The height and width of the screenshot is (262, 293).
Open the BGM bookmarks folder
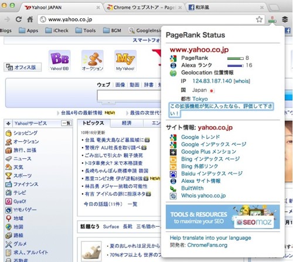pyautogui.click(x=112, y=30)
